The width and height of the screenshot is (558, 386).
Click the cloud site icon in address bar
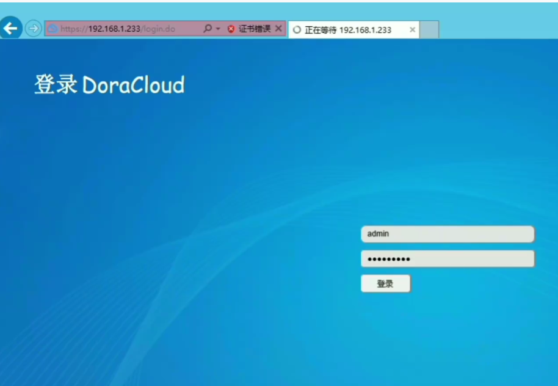(x=53, y=29)
